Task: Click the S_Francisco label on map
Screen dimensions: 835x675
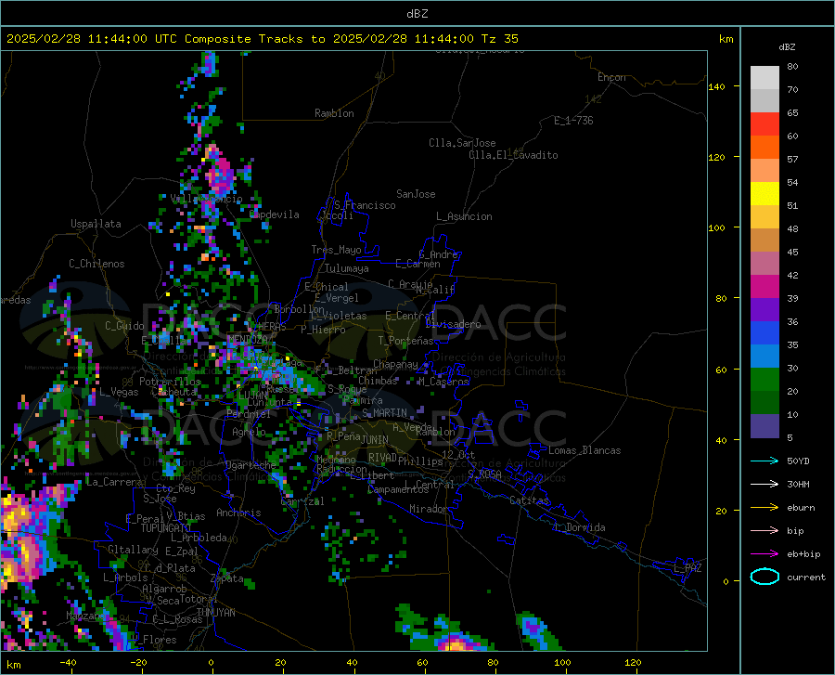Action: (x=365, y=205)
